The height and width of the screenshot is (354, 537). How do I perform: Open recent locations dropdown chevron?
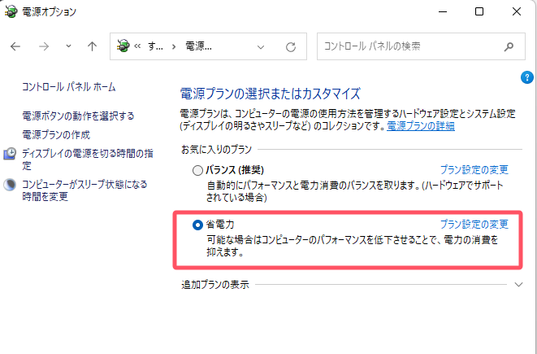click(x=68, y=46)
